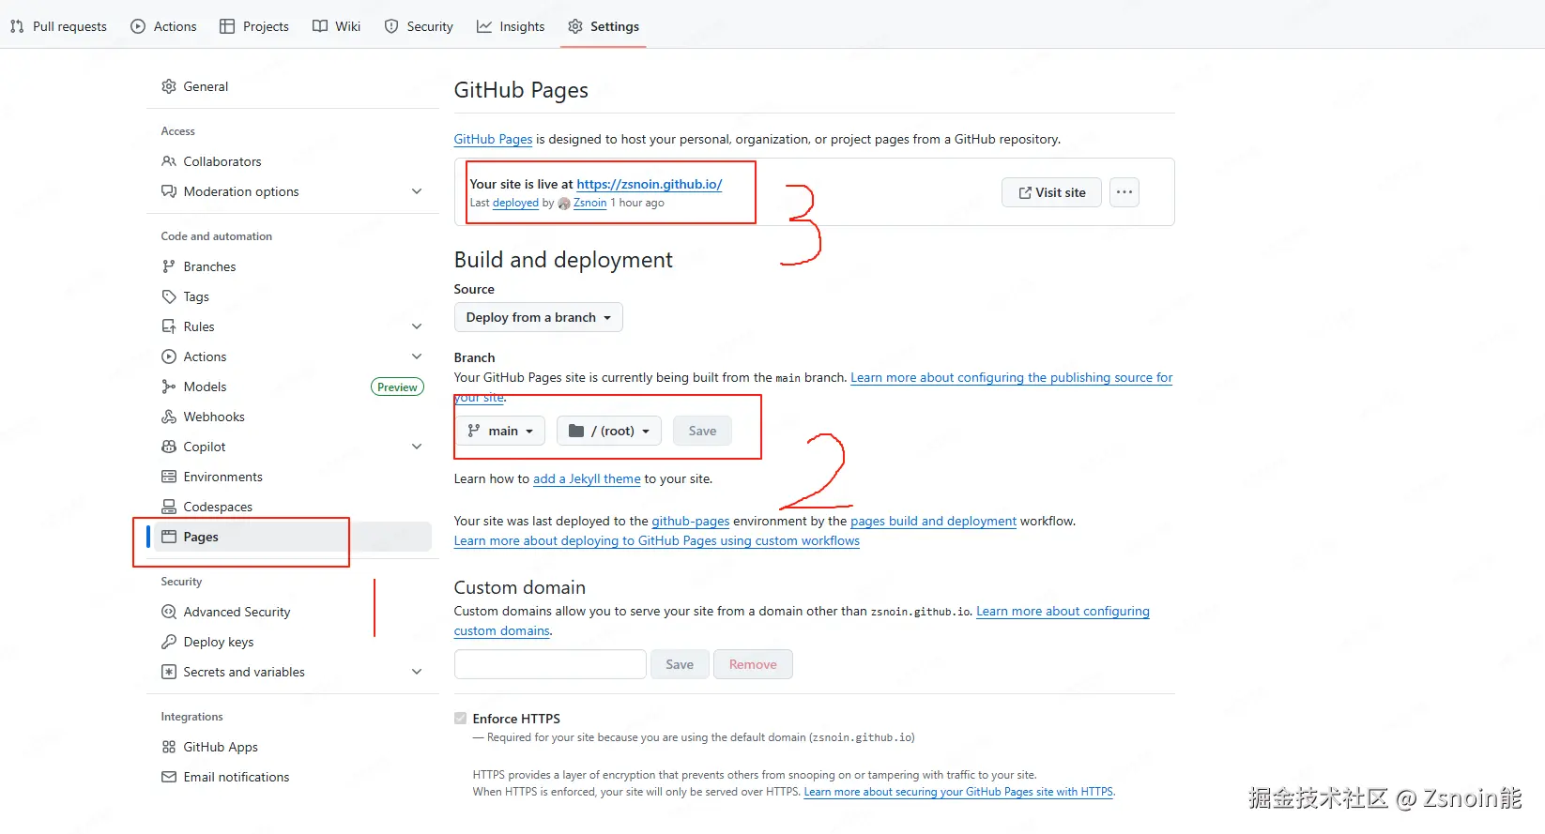Click Learn more about securing with HTTPS link
The width and height of the screenshot is (1545, 834).
pos(958,792)
